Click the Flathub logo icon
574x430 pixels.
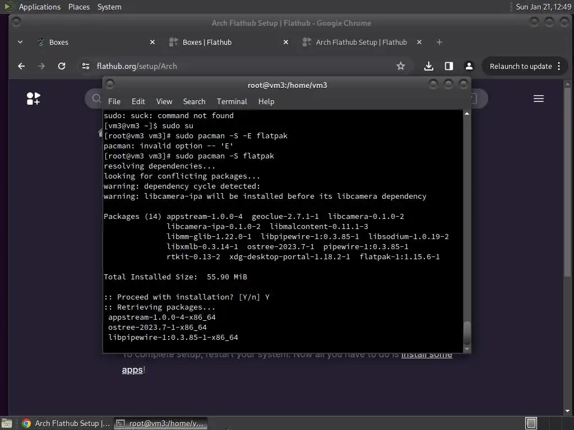(x=33, y=99)
